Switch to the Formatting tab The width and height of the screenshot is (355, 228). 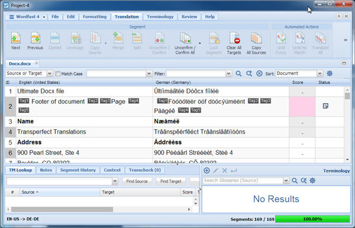pyautogui.click(x=95, y=17)
